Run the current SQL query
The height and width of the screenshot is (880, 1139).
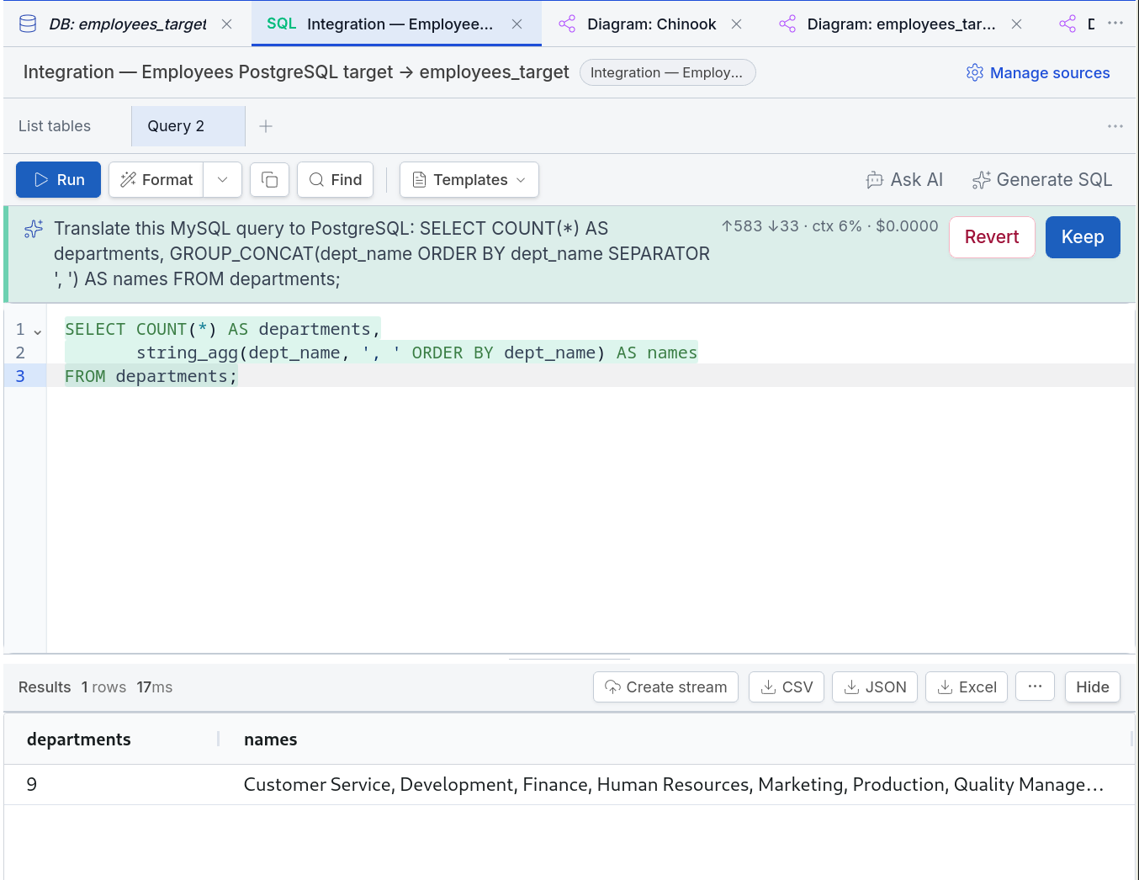(x=58, y=180)
